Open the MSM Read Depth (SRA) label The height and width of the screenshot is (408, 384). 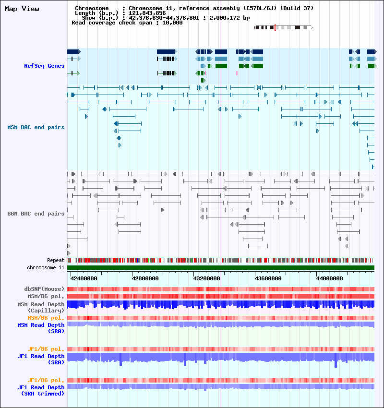tap(41, 328)
